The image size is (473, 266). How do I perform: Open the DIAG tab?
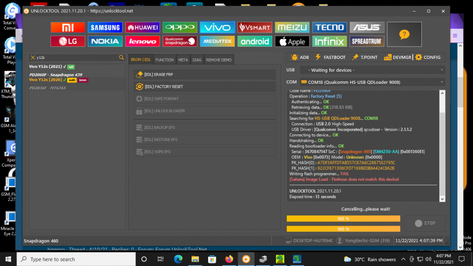[x=197, y=60]
